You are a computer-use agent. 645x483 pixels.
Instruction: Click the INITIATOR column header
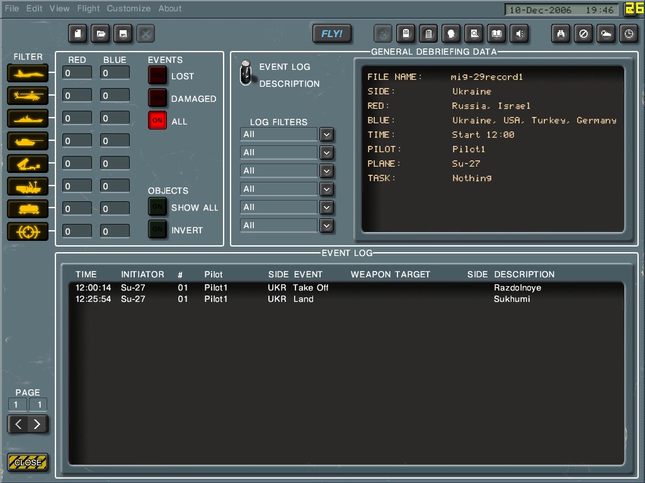[x=142, y=274]
